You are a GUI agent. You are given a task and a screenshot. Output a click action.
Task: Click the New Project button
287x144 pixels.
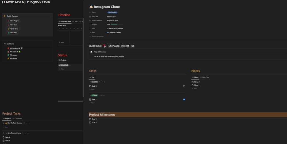[13, 21]
